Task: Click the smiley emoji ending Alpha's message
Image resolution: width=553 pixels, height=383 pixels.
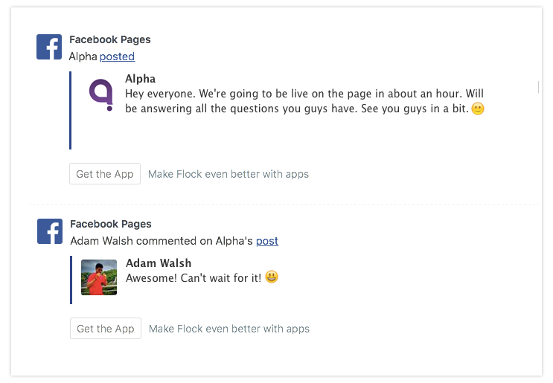Action: click(x=478, y=109)
